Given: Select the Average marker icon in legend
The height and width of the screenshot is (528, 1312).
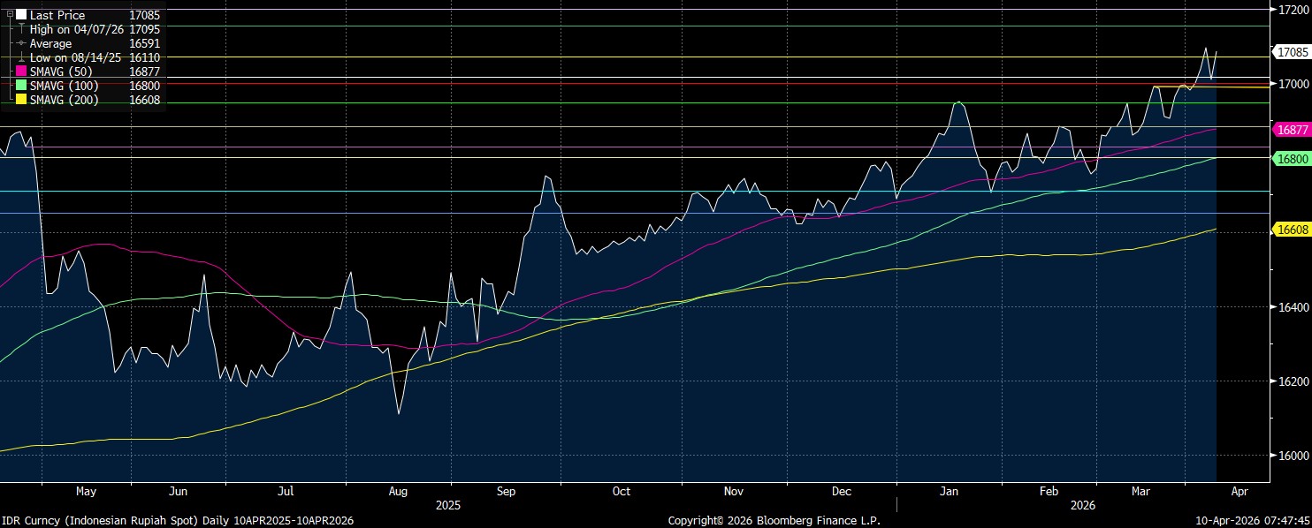Looking at the screenshot, I should point(21,43).
